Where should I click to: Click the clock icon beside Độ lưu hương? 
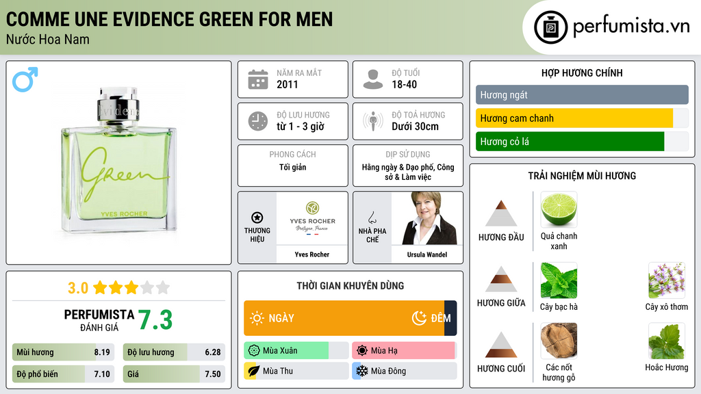point(258,121)
